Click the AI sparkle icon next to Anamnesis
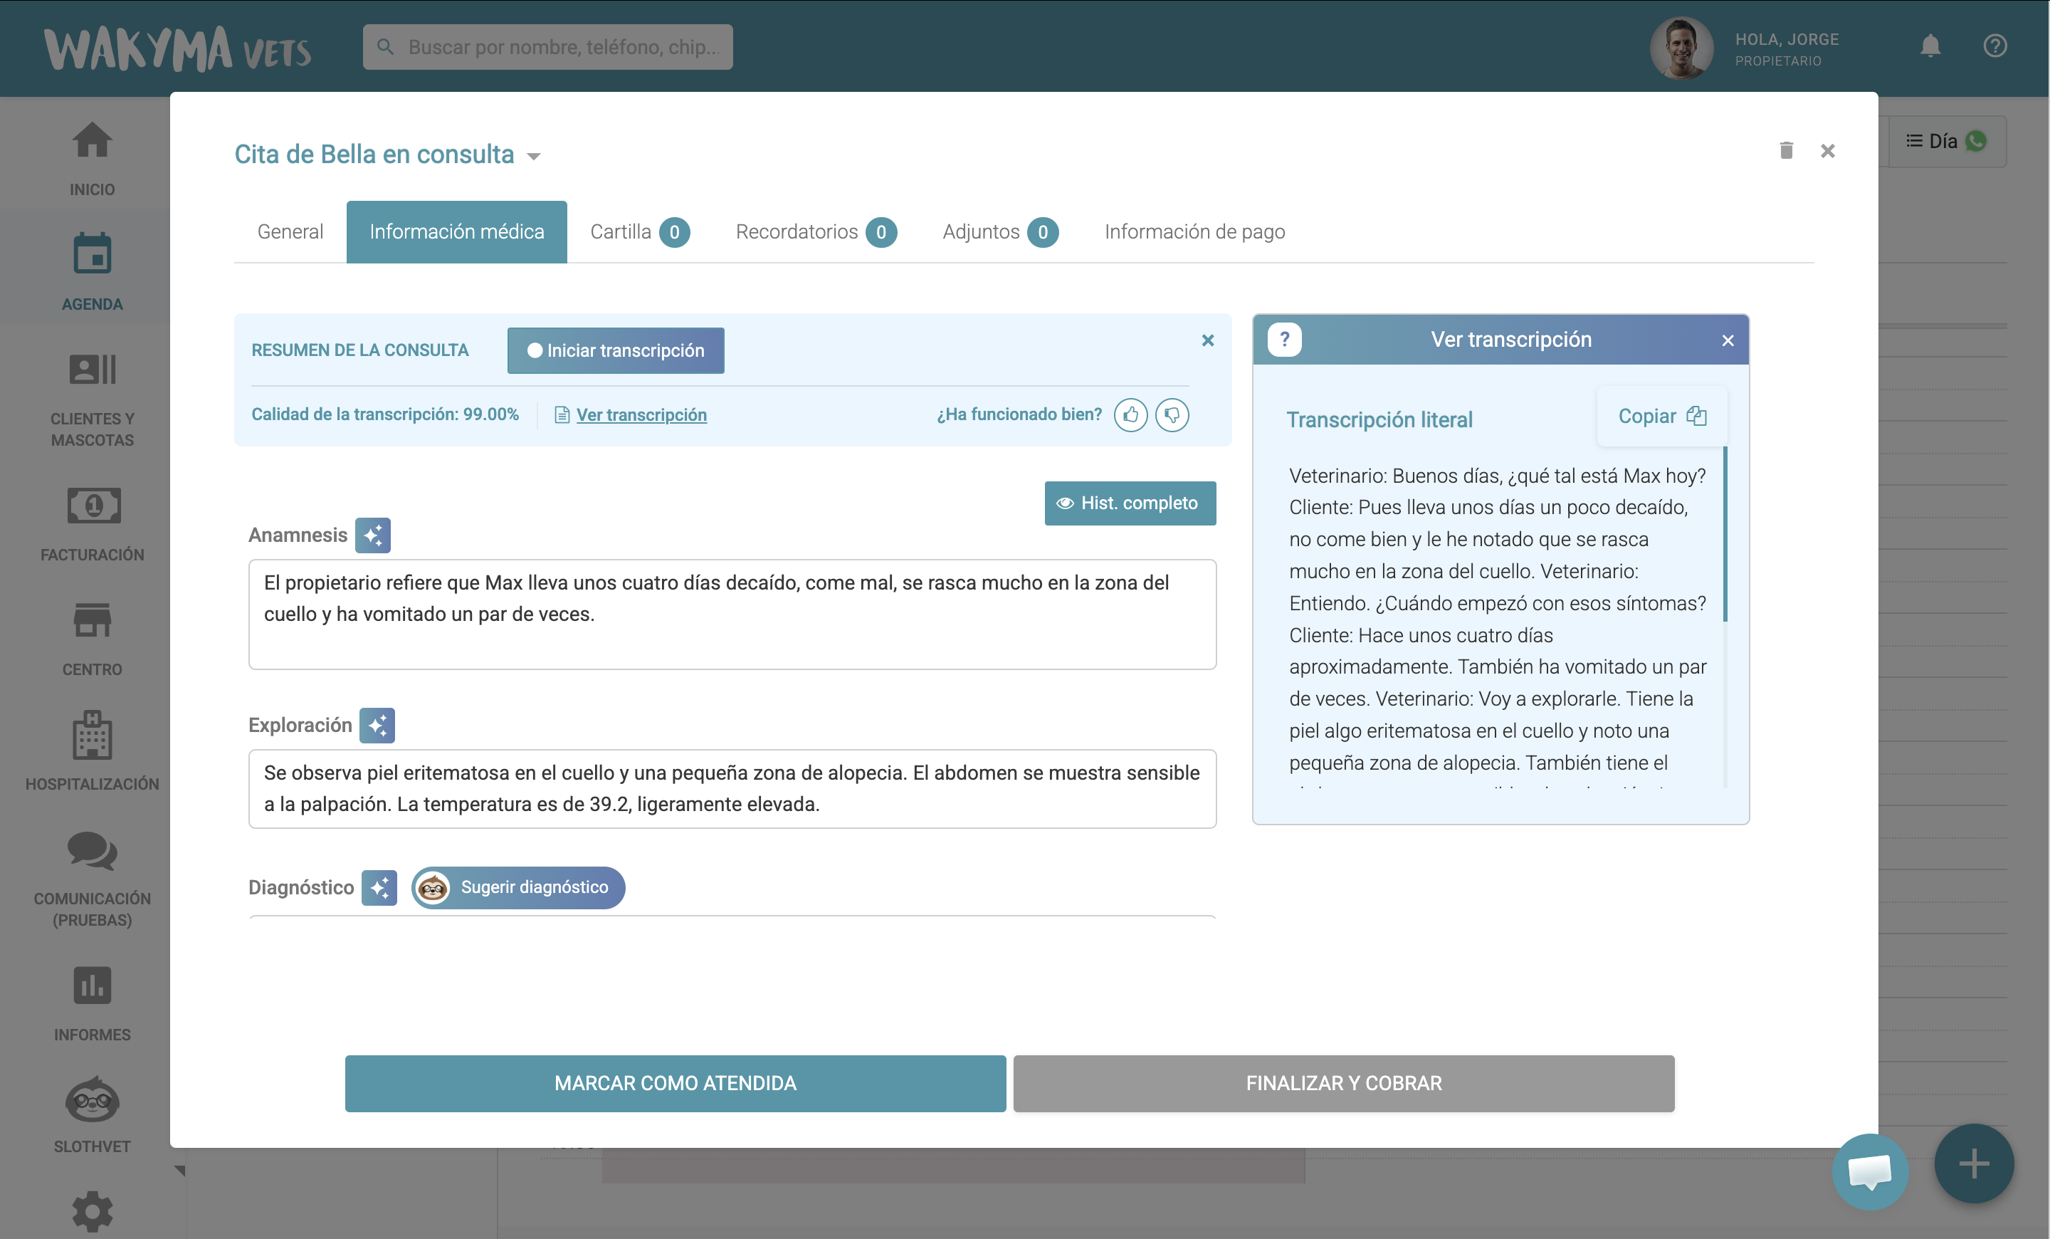 pyautogui.click(x=373, y=535)
